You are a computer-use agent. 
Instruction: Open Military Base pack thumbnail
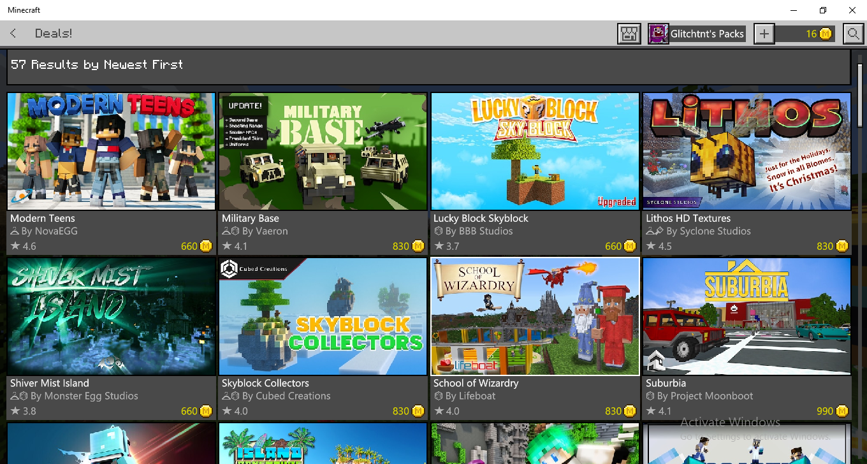point(323,151)
